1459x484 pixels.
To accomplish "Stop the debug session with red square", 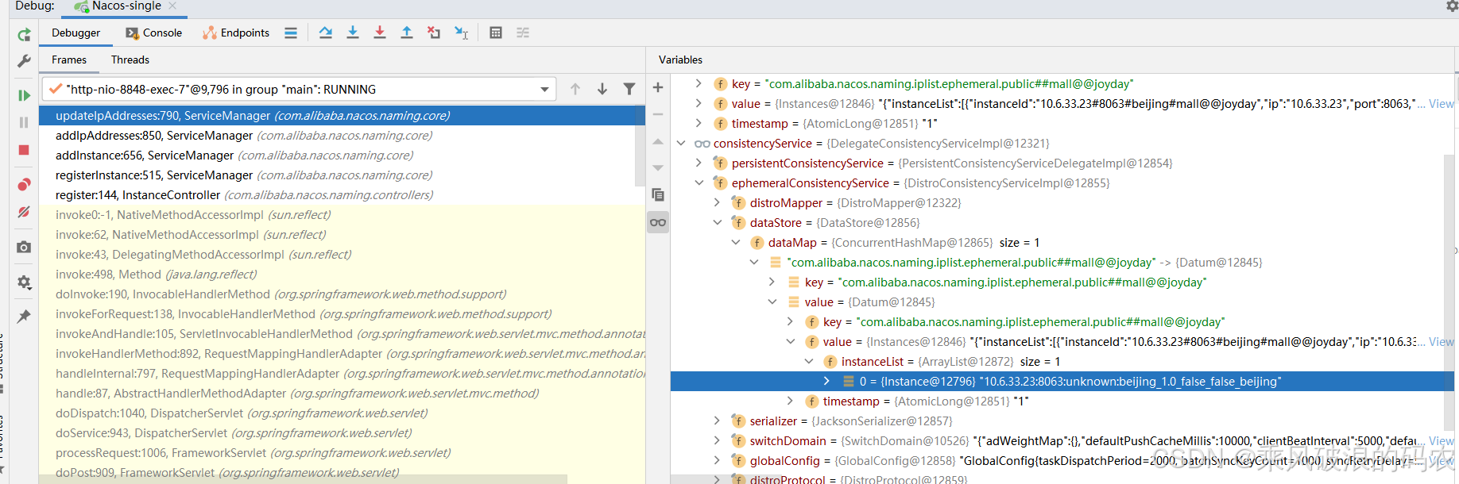I will click(24, 150).
